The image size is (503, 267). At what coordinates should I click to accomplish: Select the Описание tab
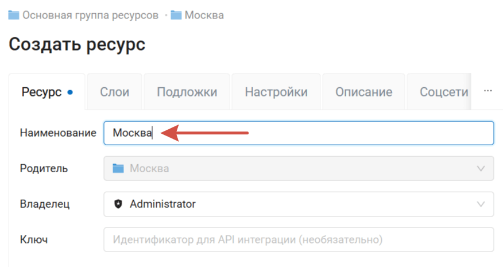click(363, 92)
